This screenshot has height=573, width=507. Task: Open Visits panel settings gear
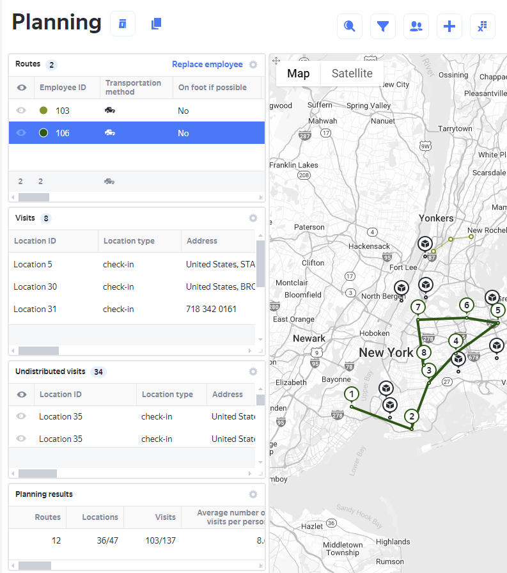[253, 218]
